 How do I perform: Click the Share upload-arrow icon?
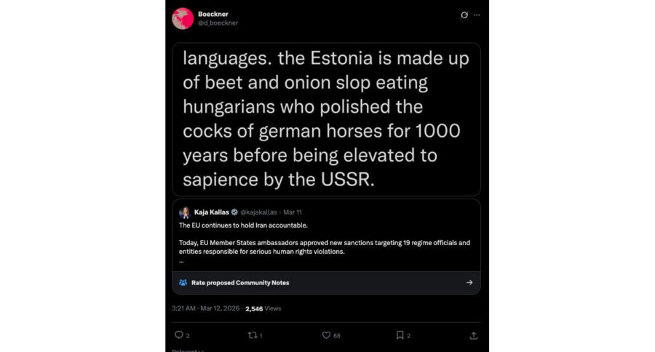click(474, 335)
